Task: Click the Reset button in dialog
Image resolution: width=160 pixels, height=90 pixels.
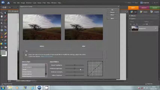Action: pyautogui.click(x=112, y=15)
